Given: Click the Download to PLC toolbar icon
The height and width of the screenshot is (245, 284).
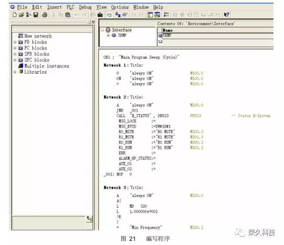Looking at the screenshot, I should tap(100, 15).
